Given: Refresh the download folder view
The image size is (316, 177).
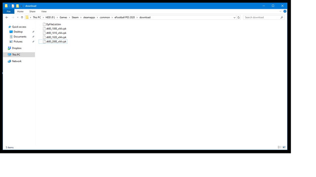Looking at the screenshot, I should point(238,18).
